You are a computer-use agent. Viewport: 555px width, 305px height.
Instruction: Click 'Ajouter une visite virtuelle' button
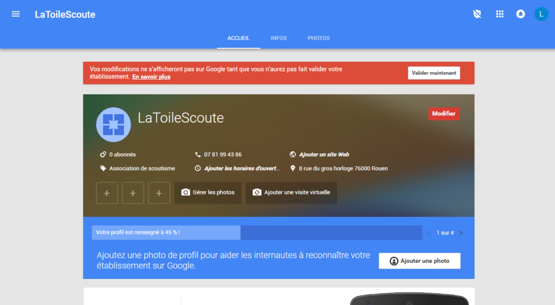(x=291, y=192)
